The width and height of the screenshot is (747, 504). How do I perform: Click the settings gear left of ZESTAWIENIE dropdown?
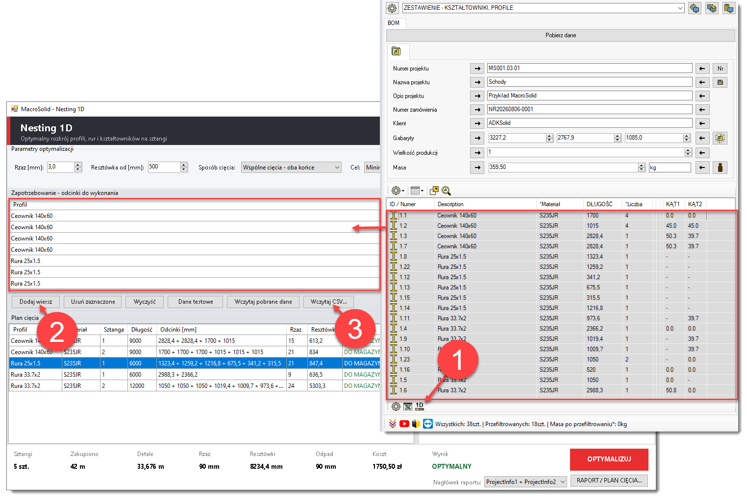pyautogui.click(x=392, y=8)
